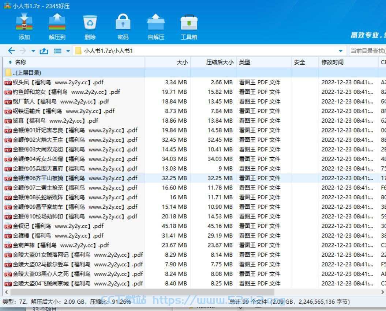Screen dimensions: 386x311
Task: Click the PDF icon of 金鞭传02火烧大王庄
Action: point(8,140)
